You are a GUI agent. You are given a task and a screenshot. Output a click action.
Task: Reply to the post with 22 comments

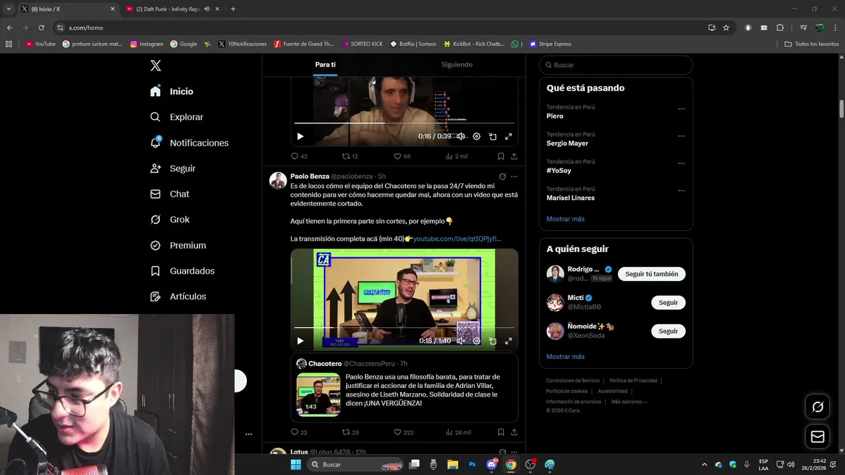(x=299, y=432)
